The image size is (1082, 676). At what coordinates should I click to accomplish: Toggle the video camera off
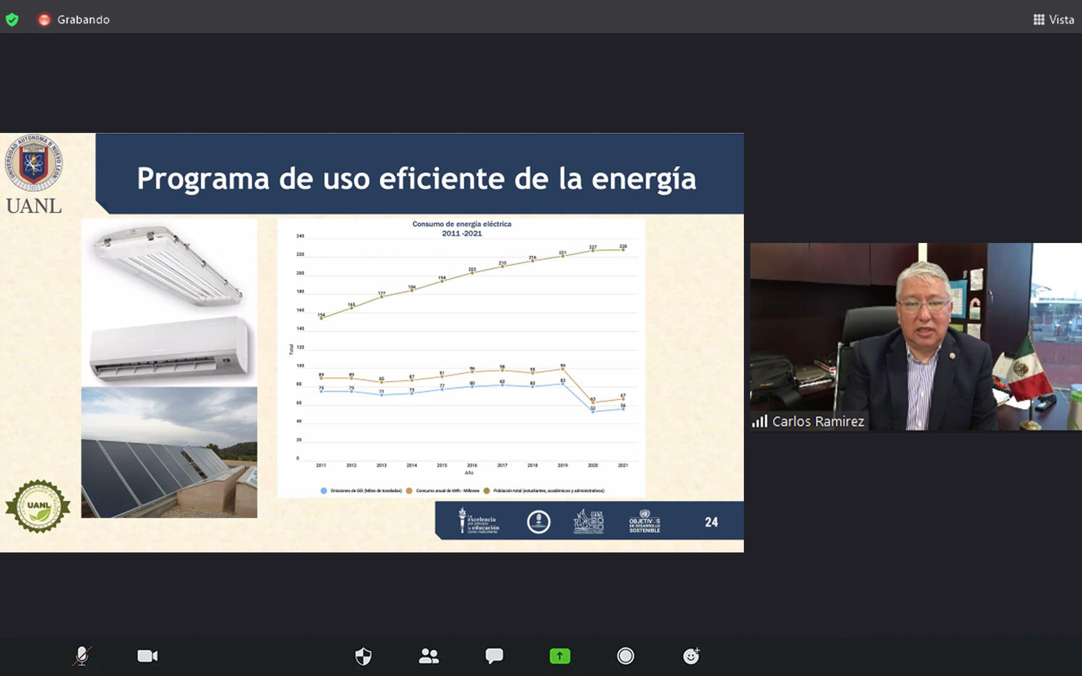147,656
